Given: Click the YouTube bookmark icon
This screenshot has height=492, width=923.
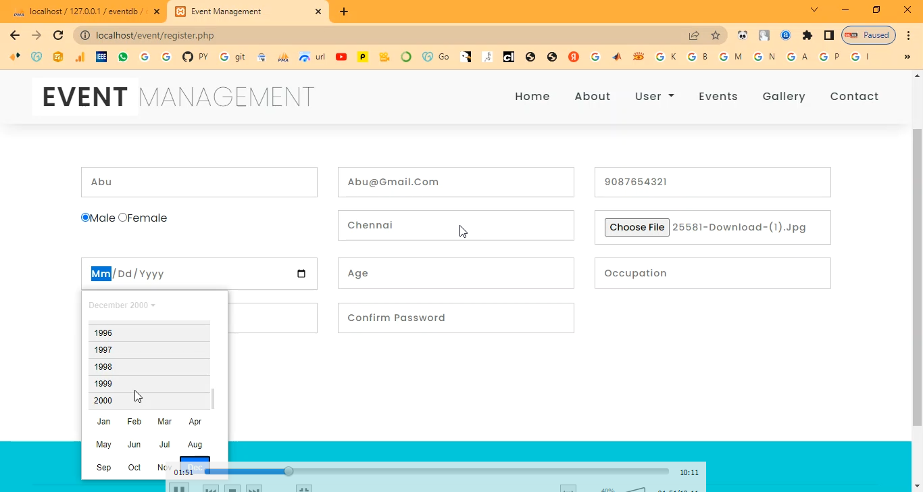Looking at the screenshot, I should pyautogui.click(x=341, y=57).
